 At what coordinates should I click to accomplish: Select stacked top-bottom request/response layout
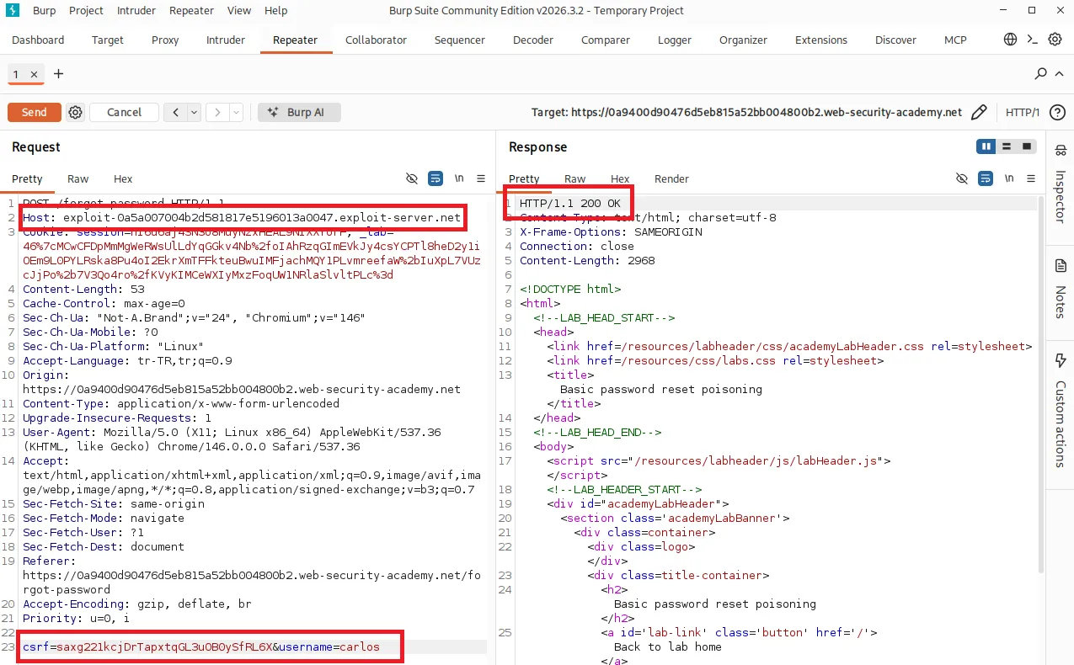click(1006, 146)
